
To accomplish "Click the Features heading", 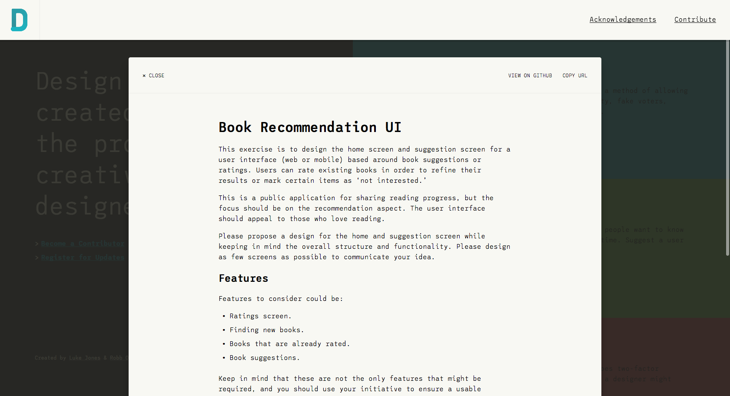I will [x=243, y=278].
